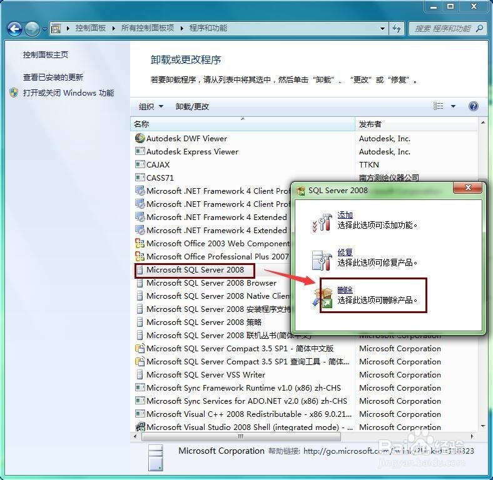Sort by the 发布者 column header

[x=416, y=124]
